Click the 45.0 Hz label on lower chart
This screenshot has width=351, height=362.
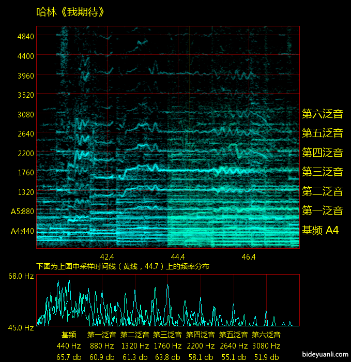click(x=21, y=327)
